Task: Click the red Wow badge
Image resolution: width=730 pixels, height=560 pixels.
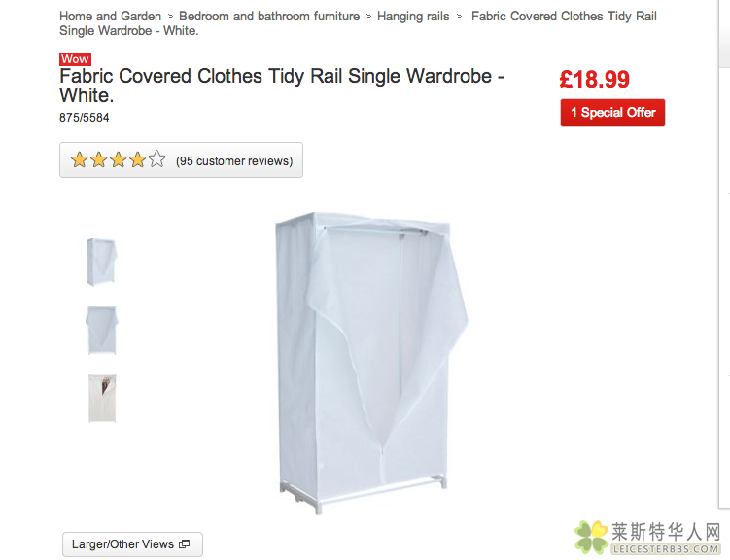Action: [75, 59]
